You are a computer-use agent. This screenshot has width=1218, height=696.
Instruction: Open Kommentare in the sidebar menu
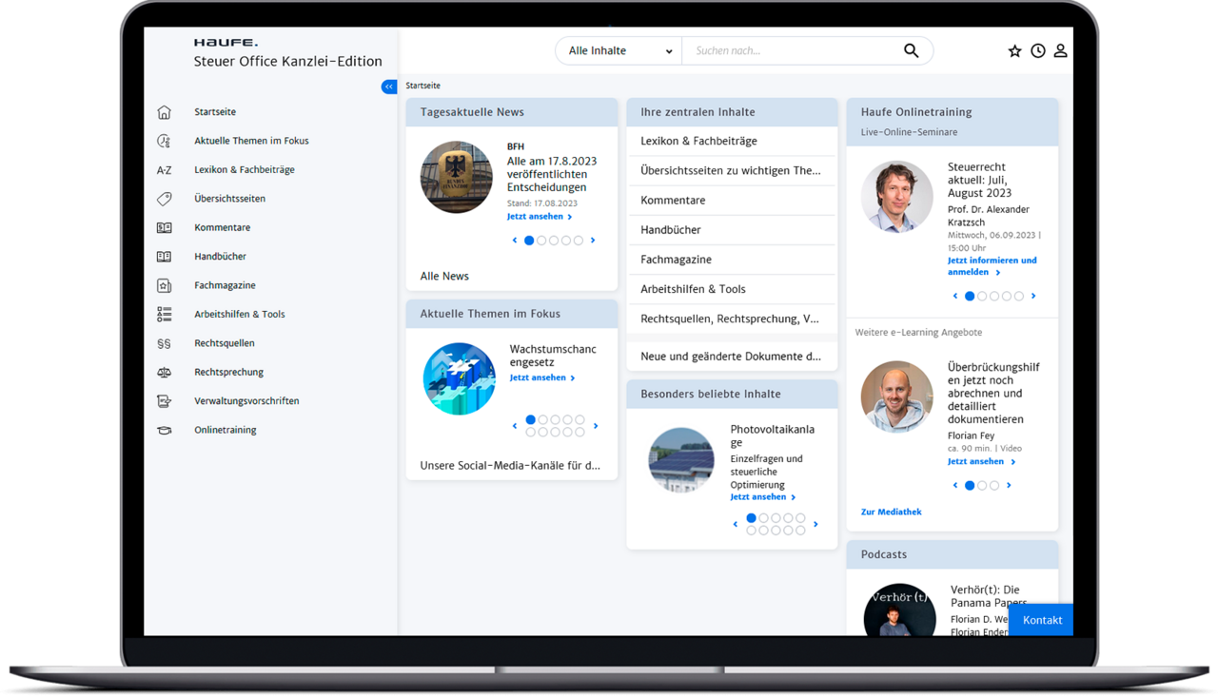point(222,228)
